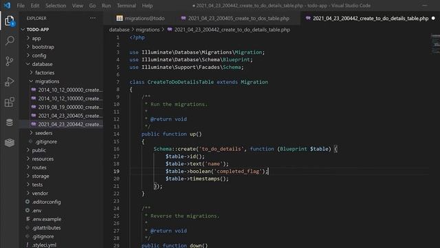
Task: Click line number 19 in gutter
Action: pos(116,172)
